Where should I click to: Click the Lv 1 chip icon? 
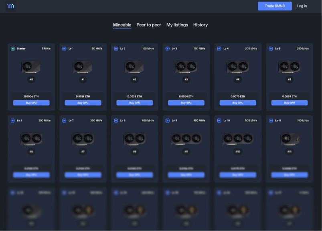pos(64,49)
